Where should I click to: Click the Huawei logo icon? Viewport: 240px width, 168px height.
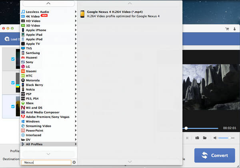pos(23,57)
